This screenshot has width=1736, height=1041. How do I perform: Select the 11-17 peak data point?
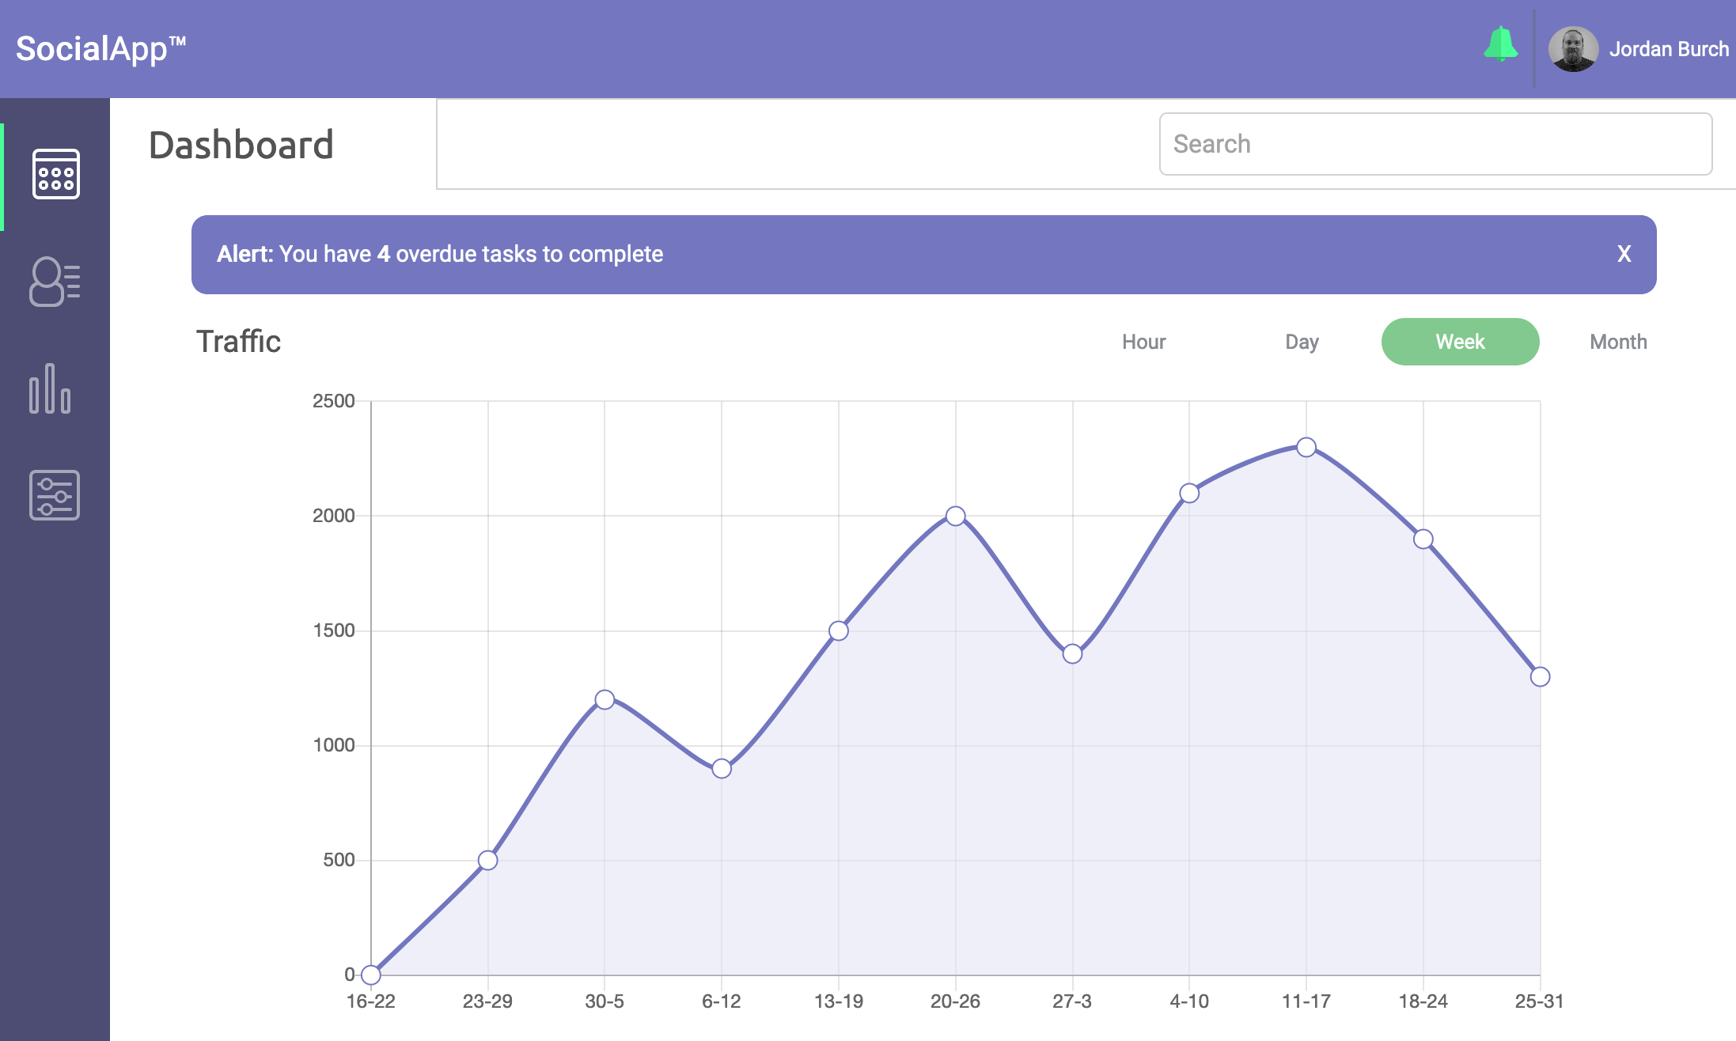[1304, 446]
